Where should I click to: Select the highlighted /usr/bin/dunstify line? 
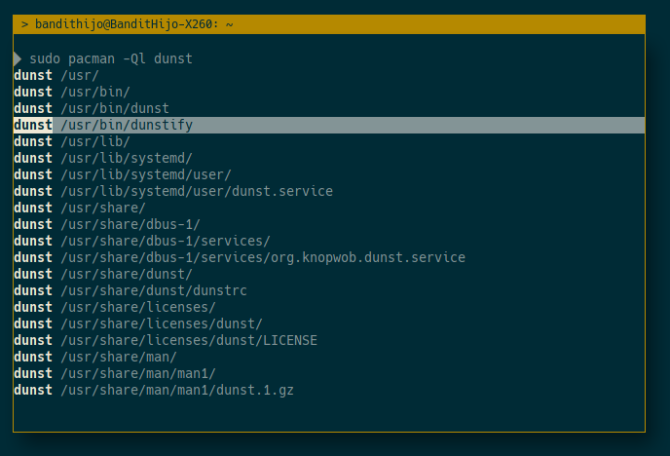127,125
